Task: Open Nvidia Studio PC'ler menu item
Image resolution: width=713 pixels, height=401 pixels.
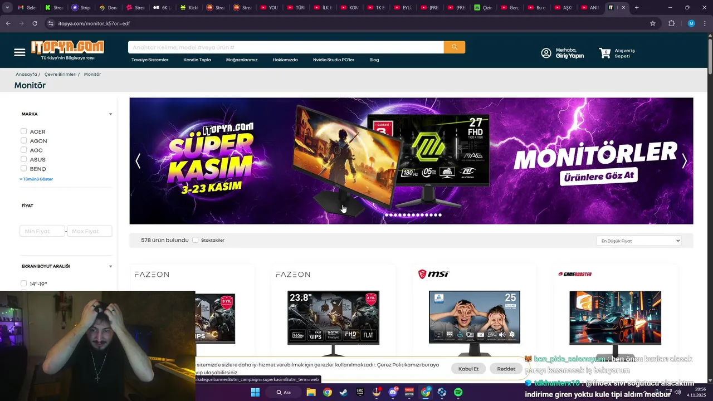Action: (334, 60)
